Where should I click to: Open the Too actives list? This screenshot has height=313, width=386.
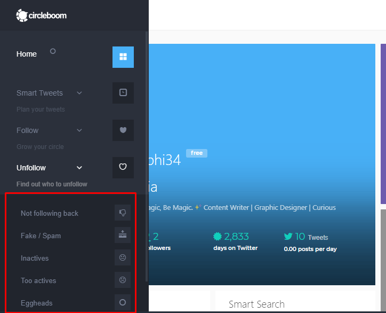click(x=38, y=280)
